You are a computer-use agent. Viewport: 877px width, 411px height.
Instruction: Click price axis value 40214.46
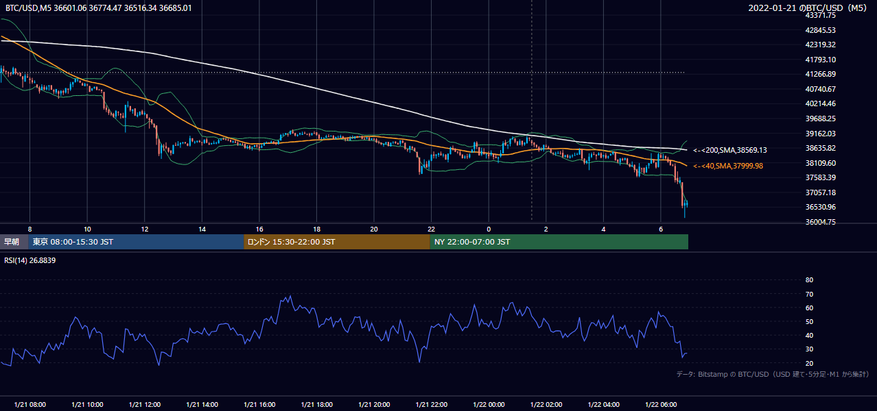(821, 103)
